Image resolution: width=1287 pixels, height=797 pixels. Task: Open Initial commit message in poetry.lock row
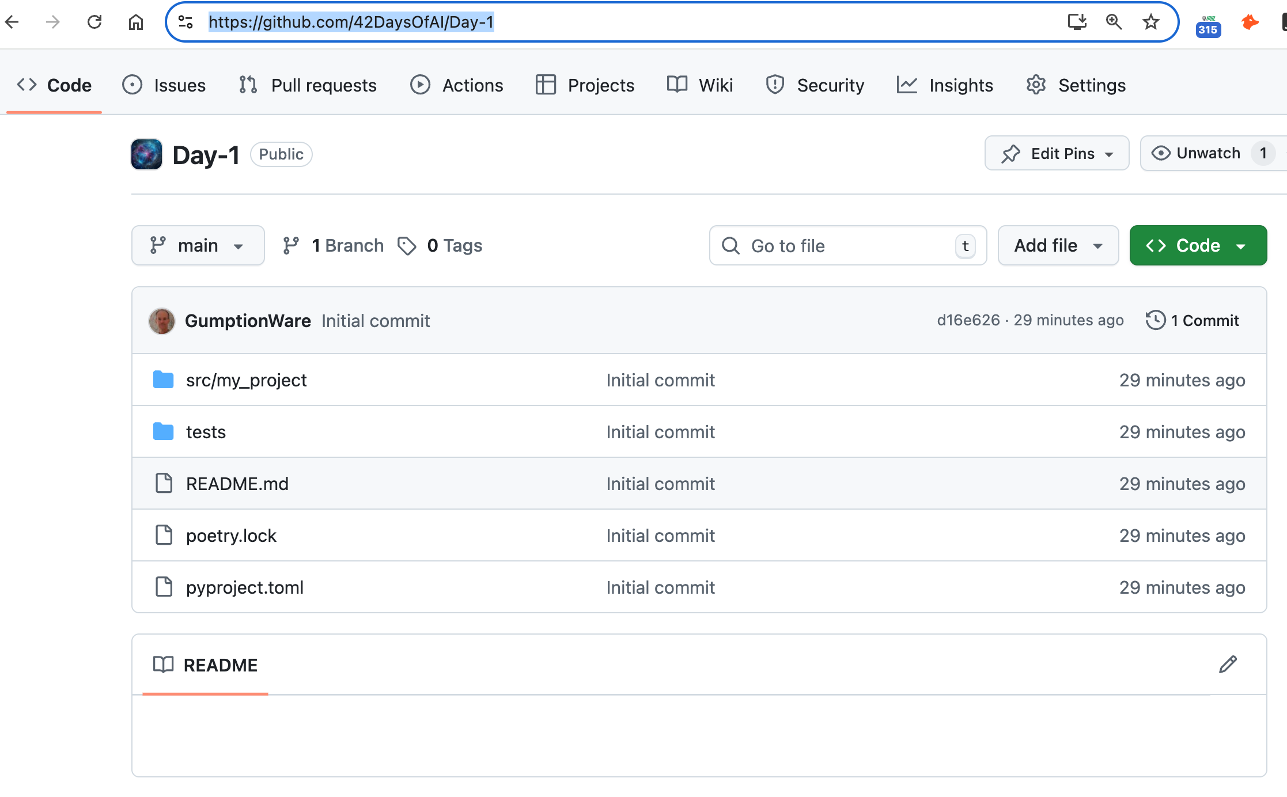660,536
